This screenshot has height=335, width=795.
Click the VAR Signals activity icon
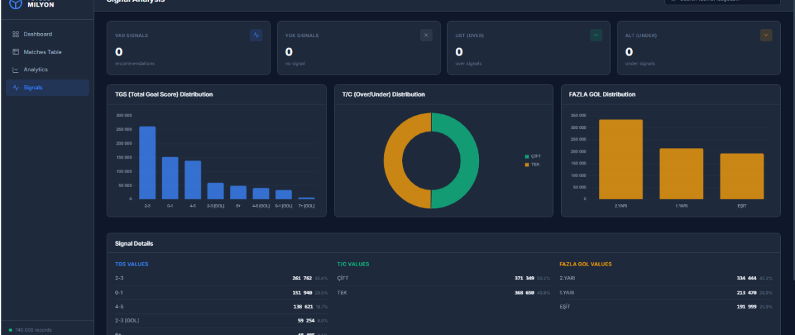(256, 35)
